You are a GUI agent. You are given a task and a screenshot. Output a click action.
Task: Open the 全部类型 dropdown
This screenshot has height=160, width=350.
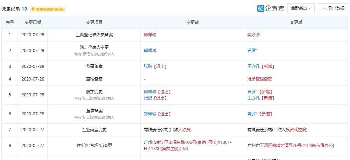[301, 8]
